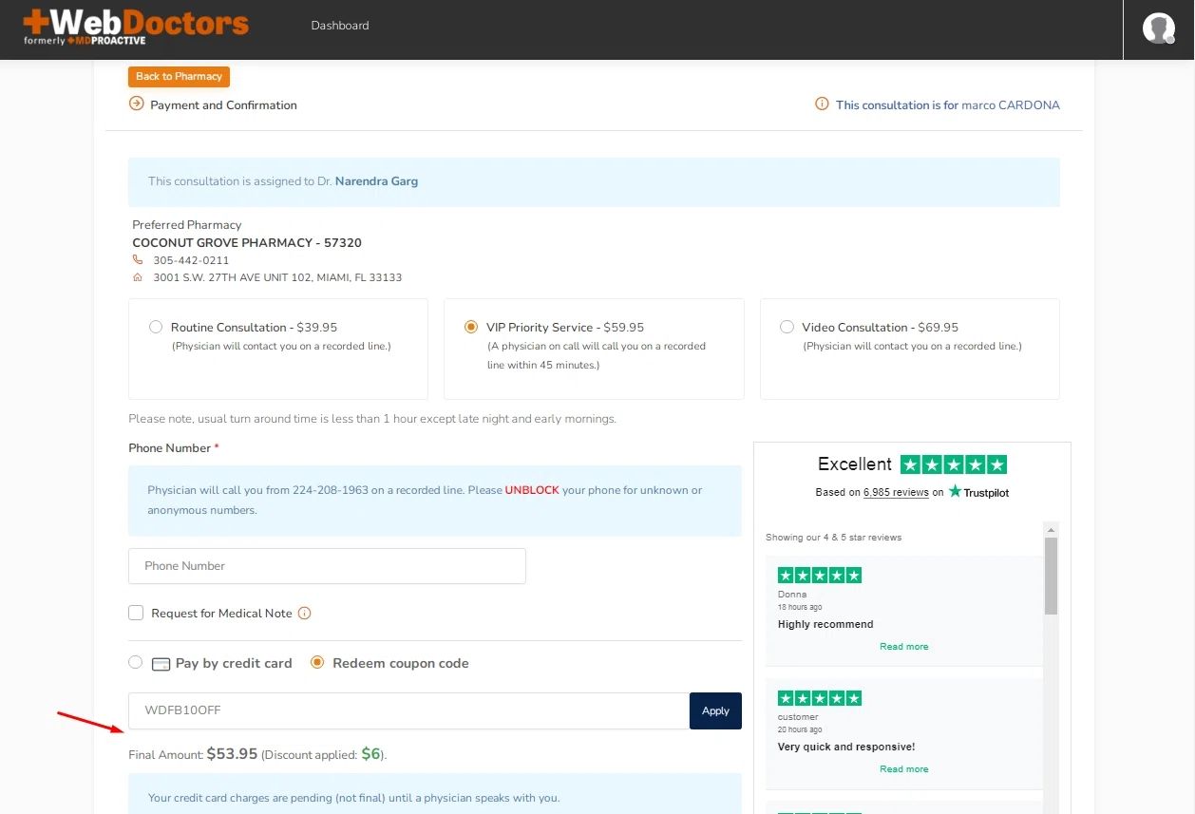Click 'Showing our 4 & 5 star reviews' text

tap(834, 538)
